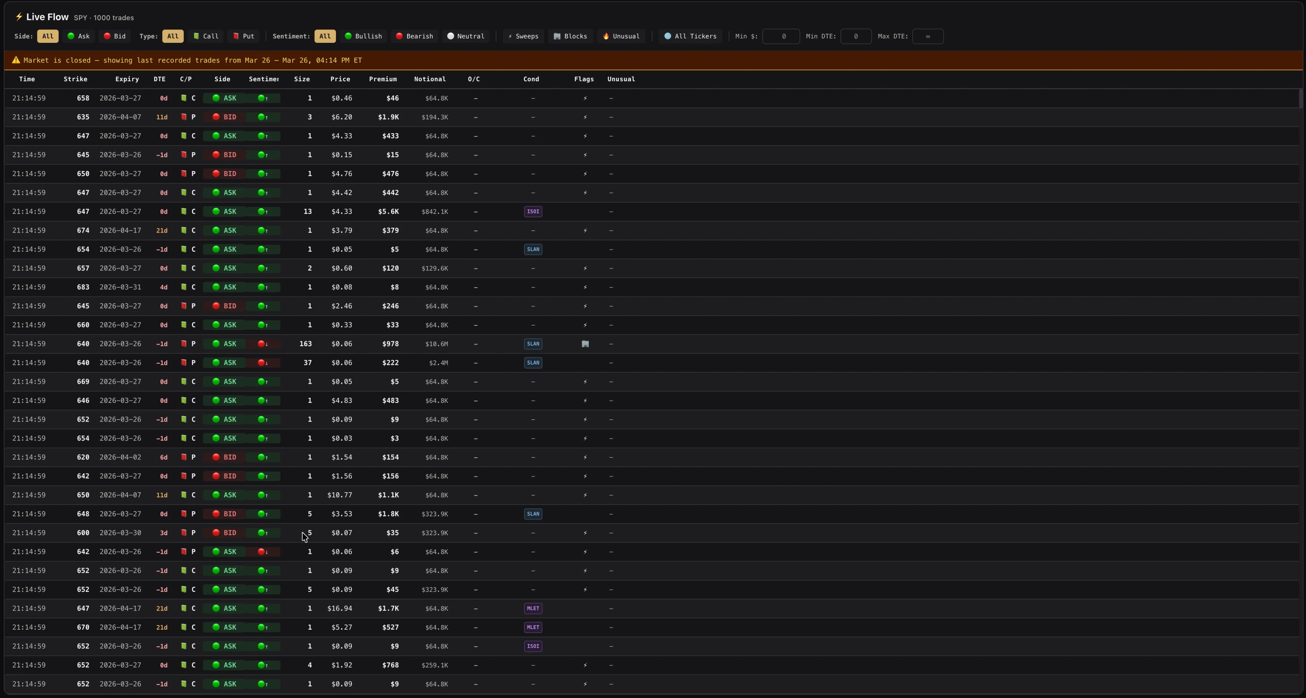The width and height of the screenshot is (1306, 698).
Task: Sort by Premium column header
Action: (x=383, y=79)
